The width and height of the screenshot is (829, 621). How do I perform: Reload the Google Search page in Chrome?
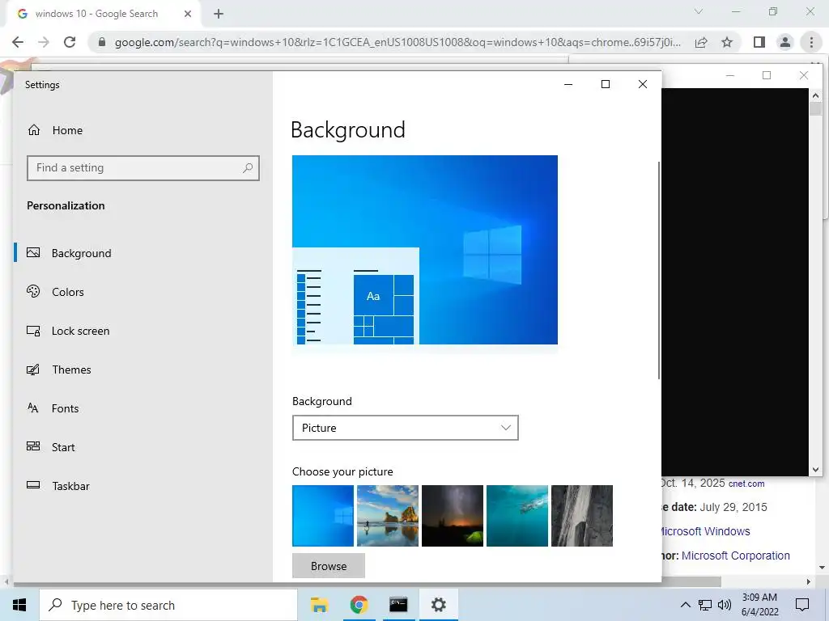(x=70, y=42)
